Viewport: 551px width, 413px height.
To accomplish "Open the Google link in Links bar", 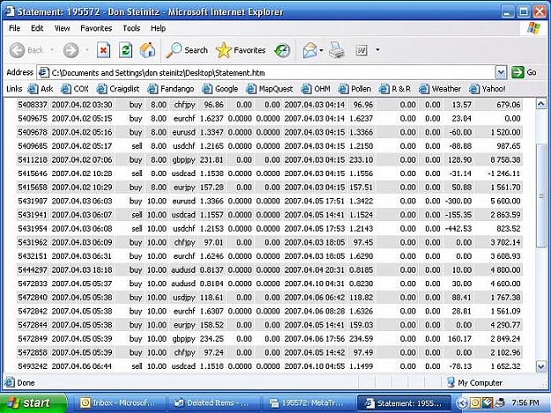I will click(220, 89).
